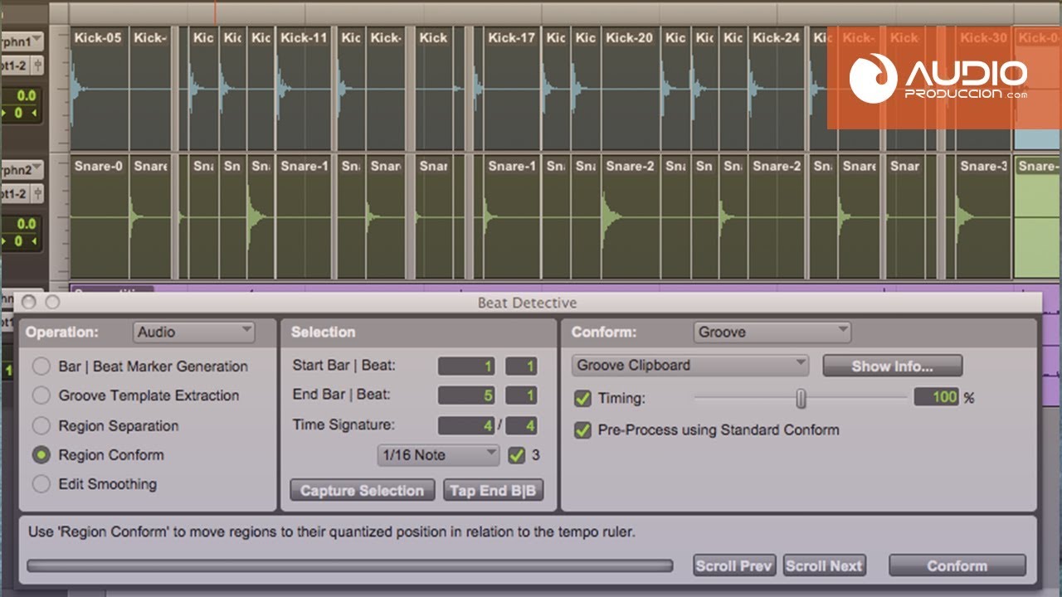This screenshot has height=597, width=1062.
Task: Toggle the Timing checkbox
Action: [x=583, y=398]
